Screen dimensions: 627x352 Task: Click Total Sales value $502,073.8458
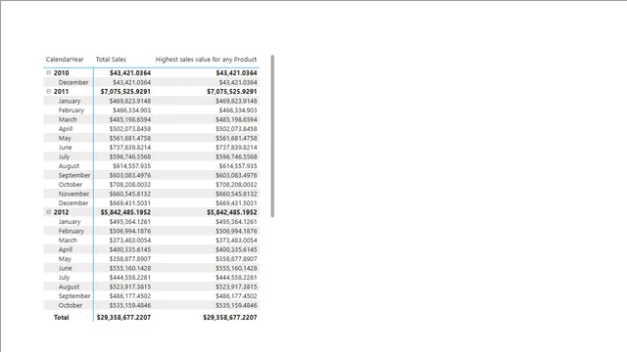click(130, 129)
